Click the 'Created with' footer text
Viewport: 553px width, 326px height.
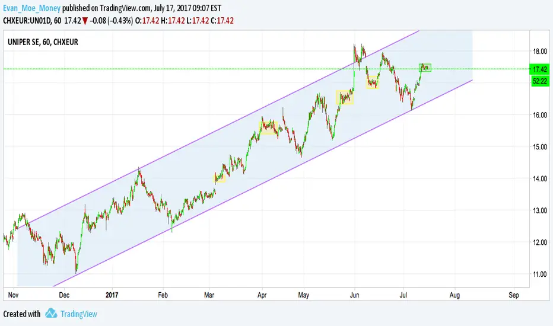[22, 314]
